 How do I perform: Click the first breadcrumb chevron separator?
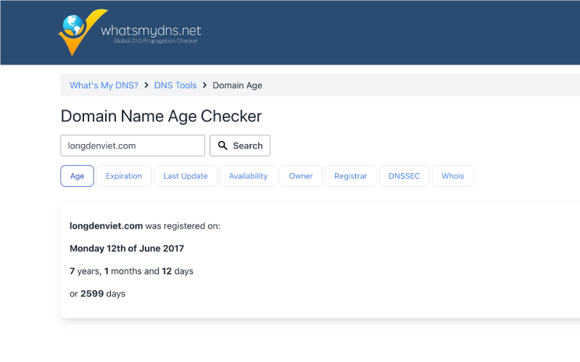pyautogui.click(x=146, y=85)
